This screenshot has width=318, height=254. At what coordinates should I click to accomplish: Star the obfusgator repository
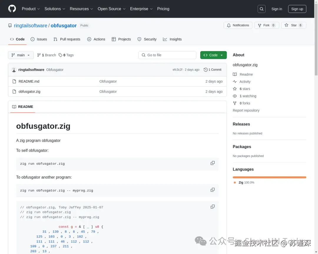pyautogui.click(x=294, y=25)
